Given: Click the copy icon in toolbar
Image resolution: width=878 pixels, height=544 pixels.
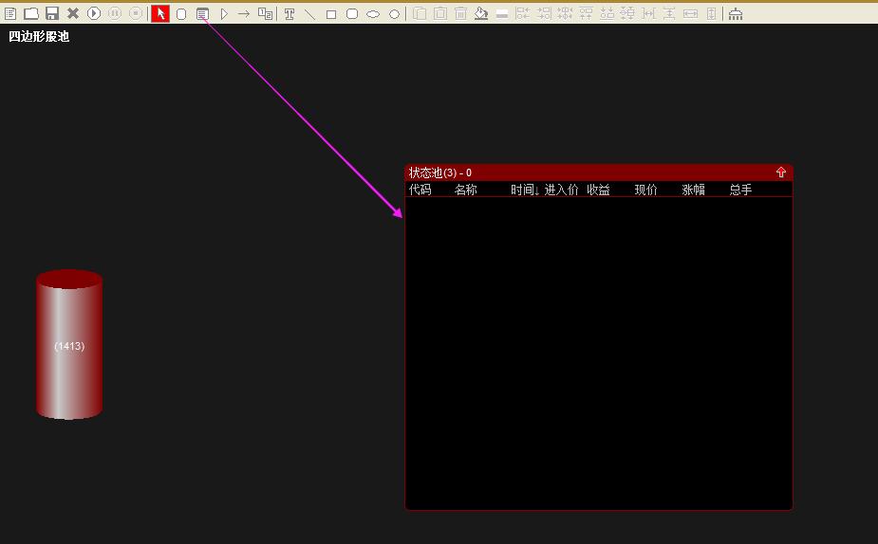Looking at the screenshot, I should (x=420, y=14).
